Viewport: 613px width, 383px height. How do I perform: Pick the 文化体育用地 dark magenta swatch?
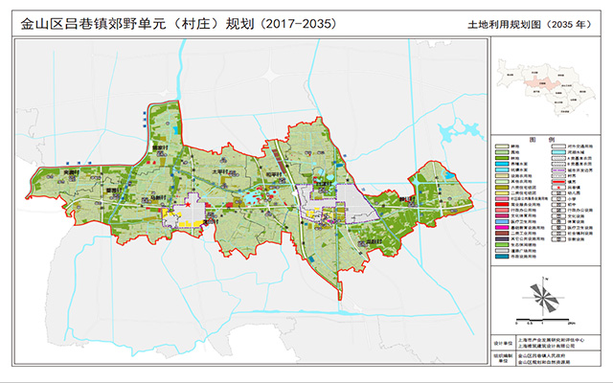(502, 215)
